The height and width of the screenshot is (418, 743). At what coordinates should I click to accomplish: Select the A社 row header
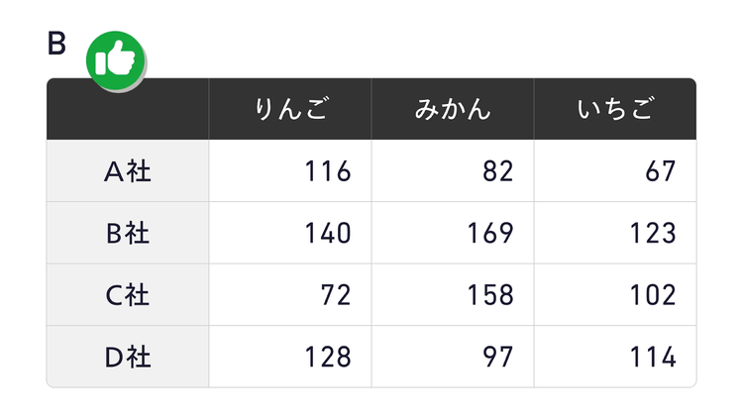128,171
